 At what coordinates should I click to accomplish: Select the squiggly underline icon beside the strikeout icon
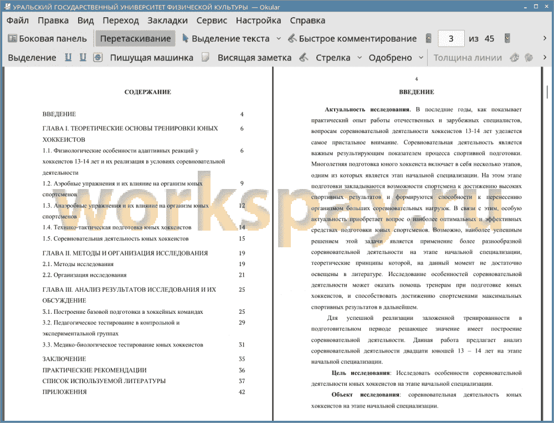point(83,57)
